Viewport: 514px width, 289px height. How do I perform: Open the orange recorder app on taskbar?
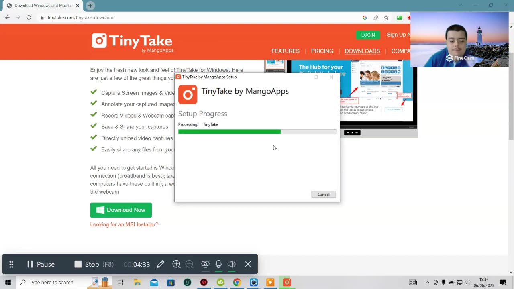(x=270, y=282)
